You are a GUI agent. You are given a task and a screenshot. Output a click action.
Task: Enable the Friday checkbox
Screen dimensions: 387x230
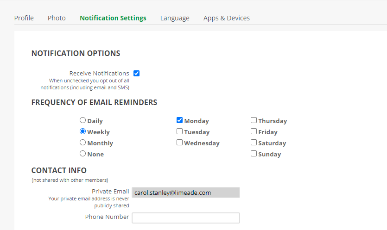254,131
